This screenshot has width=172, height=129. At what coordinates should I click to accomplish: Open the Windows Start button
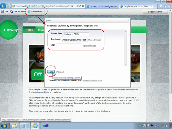click(x=4, y=126)
